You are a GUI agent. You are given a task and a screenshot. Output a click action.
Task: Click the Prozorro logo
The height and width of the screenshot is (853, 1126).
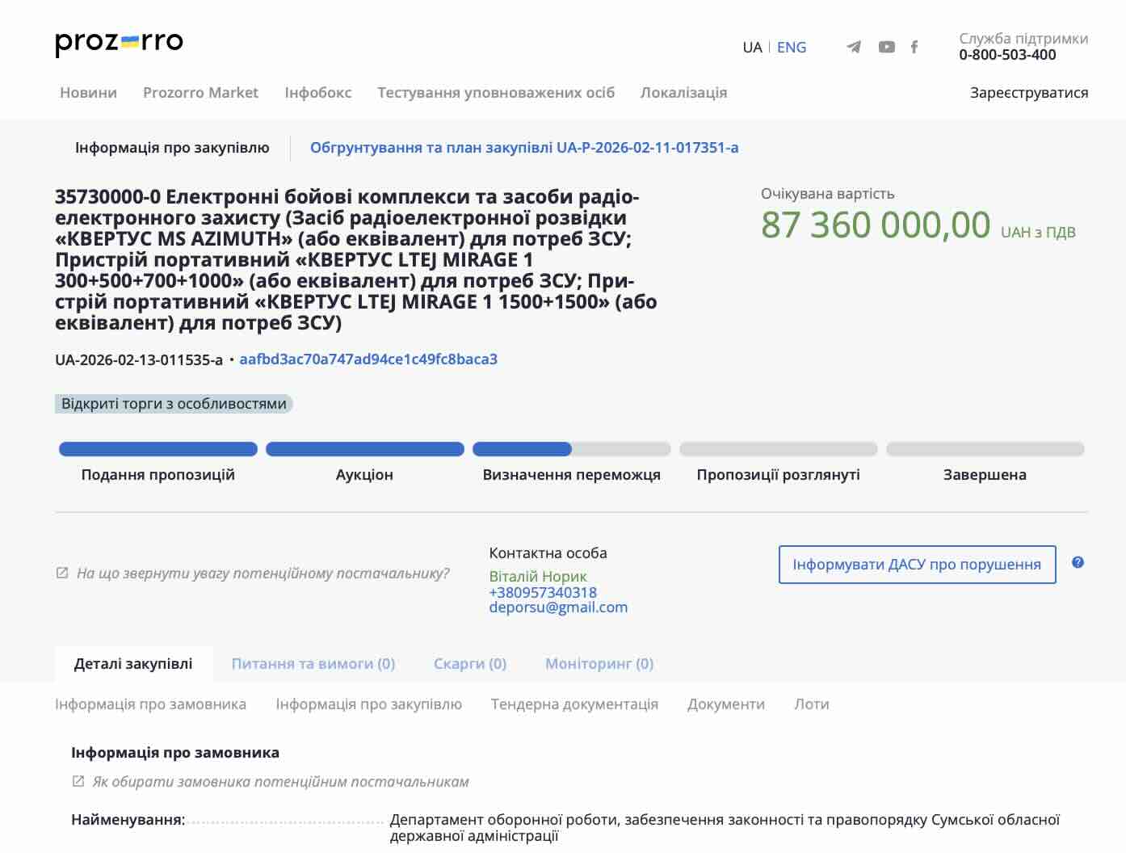point(119,42)
